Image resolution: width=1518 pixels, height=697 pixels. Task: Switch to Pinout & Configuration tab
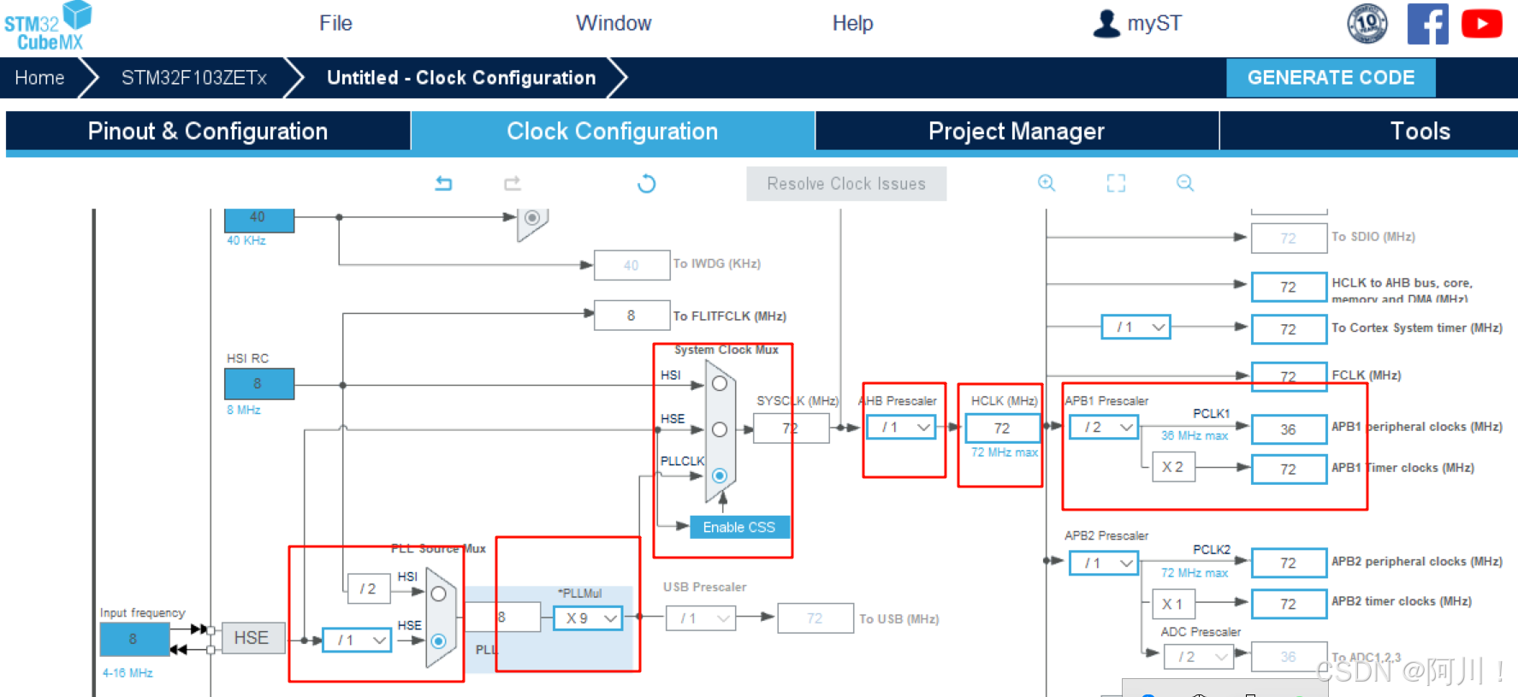[208, 131]
